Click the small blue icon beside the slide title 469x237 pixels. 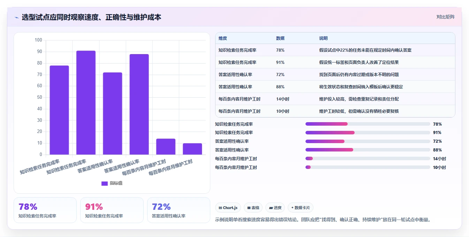pyautogui.click(x=17, y=17)
